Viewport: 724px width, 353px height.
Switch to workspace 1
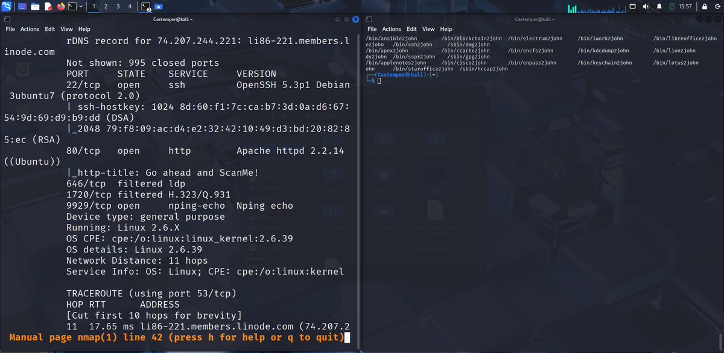pyautogui.click(x=94, y=7)
